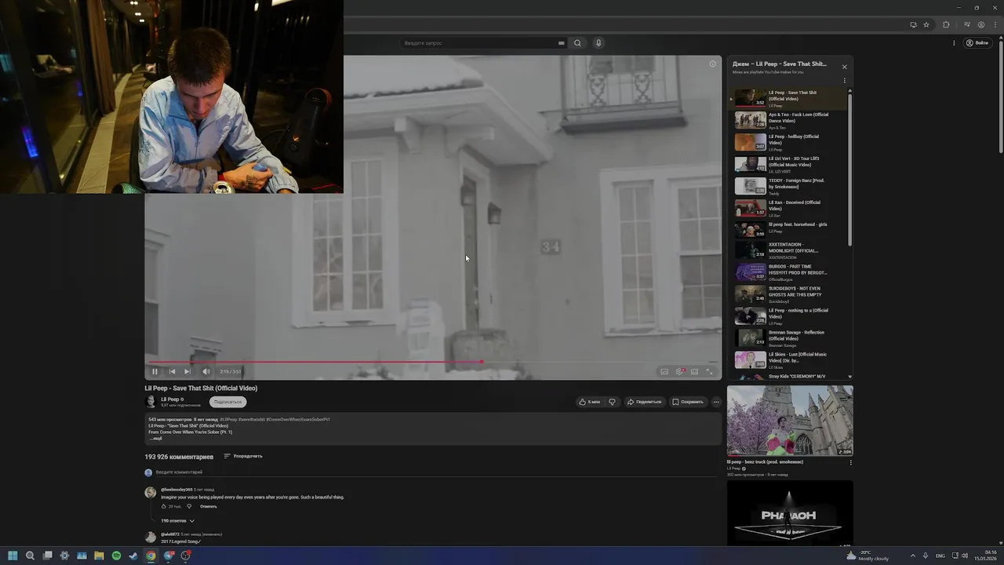Expand the 190 ответов replies
The width and height of the screenshot is (1004, 565).
tap(177, 521)
